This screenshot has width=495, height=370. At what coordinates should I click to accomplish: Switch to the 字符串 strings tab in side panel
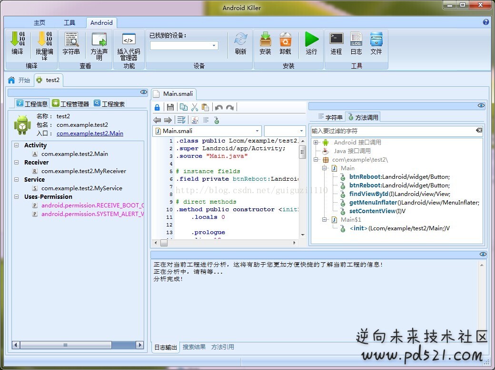[x=330, y=117]
